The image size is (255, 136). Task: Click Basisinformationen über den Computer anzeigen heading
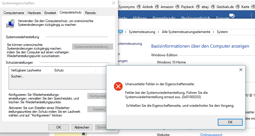[x=200, y=46]
